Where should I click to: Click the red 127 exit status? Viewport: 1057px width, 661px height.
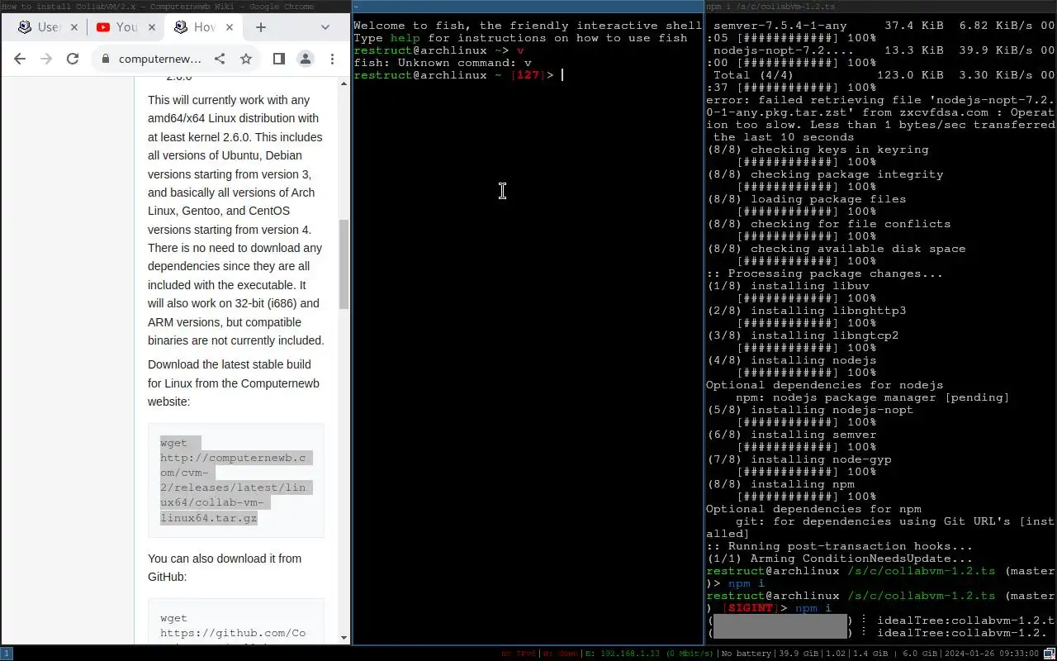click(528, 75)
